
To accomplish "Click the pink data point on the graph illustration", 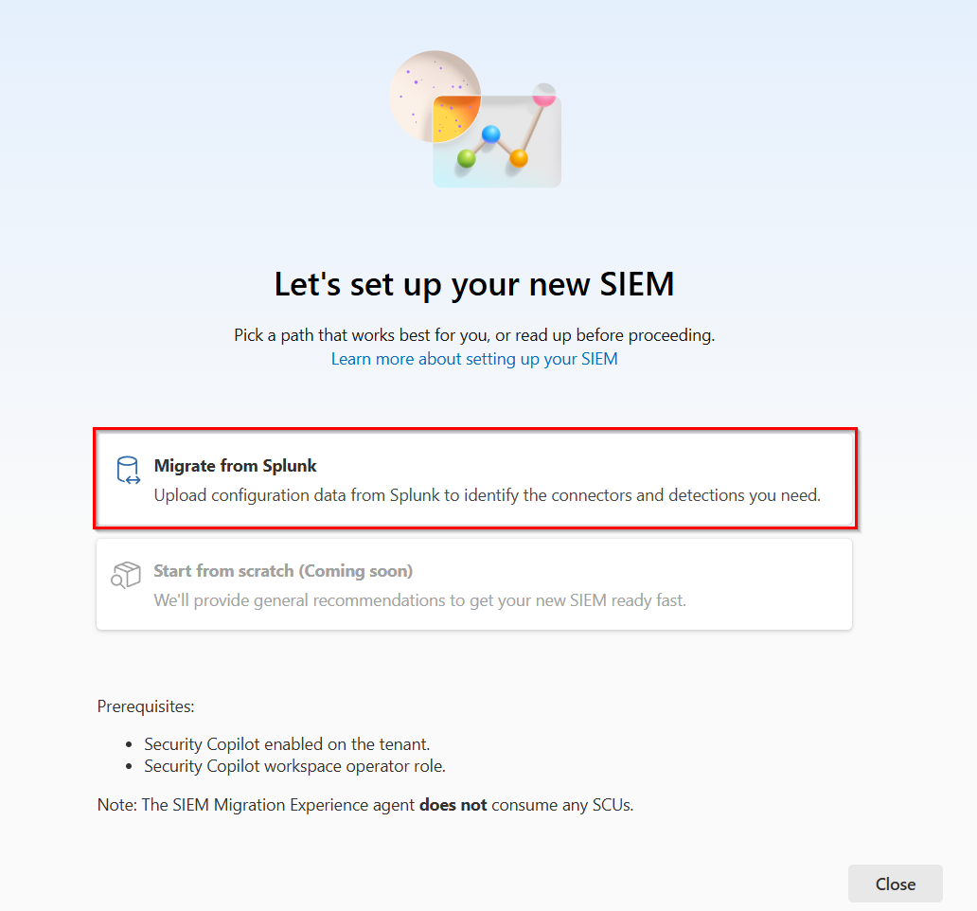I will pos(544,98).
